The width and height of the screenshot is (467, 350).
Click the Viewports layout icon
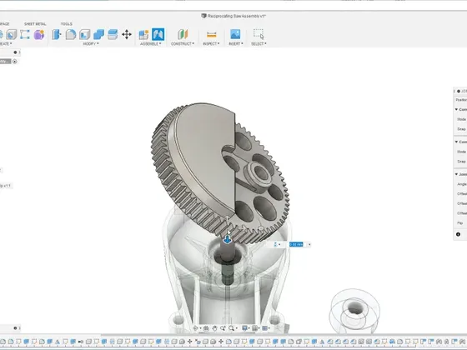click(264, 328)
